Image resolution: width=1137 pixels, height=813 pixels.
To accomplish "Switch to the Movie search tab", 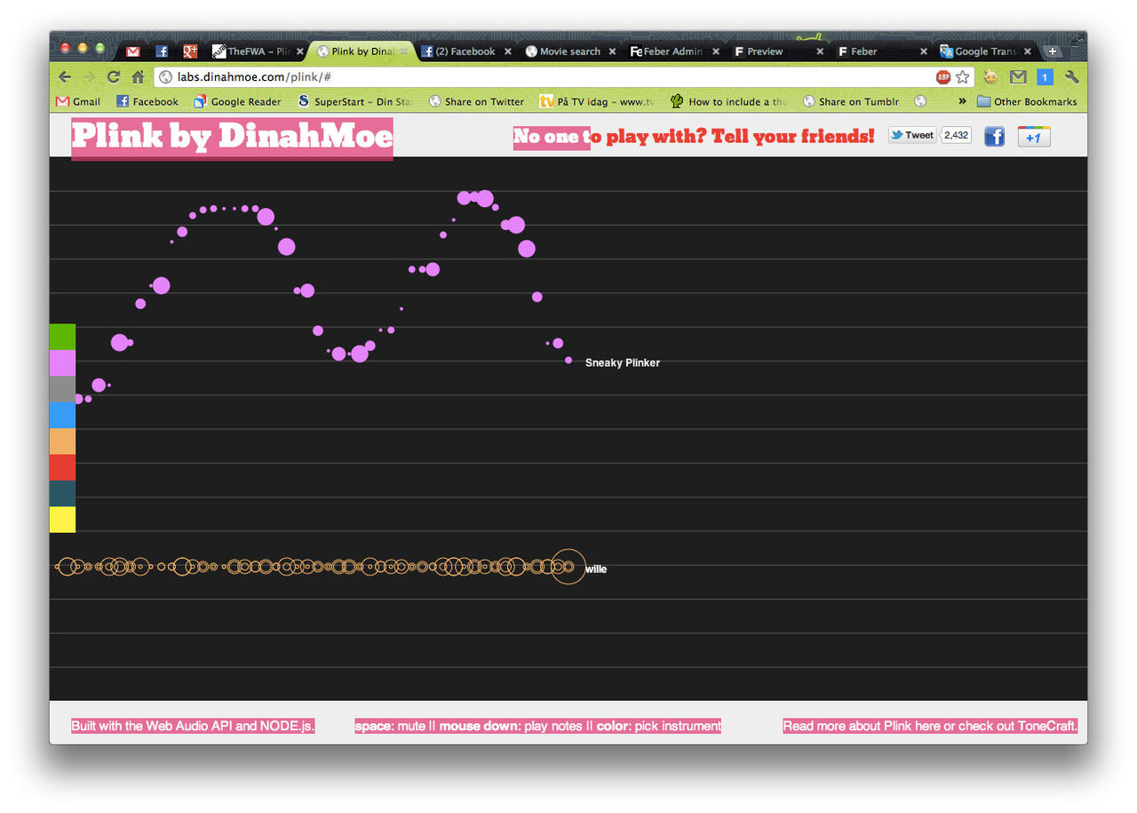I will click(x=569, y=52).
